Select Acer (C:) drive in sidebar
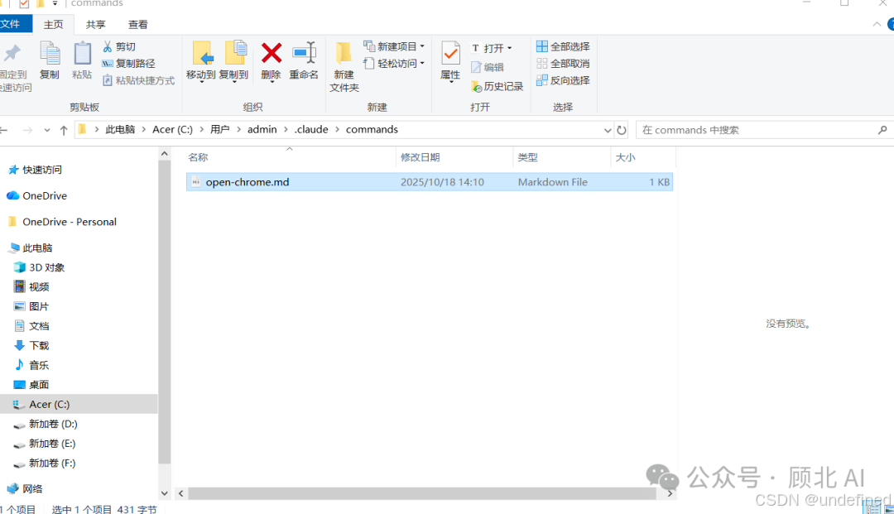The width and height of the screenshot is (894, 514). [79, 404]
